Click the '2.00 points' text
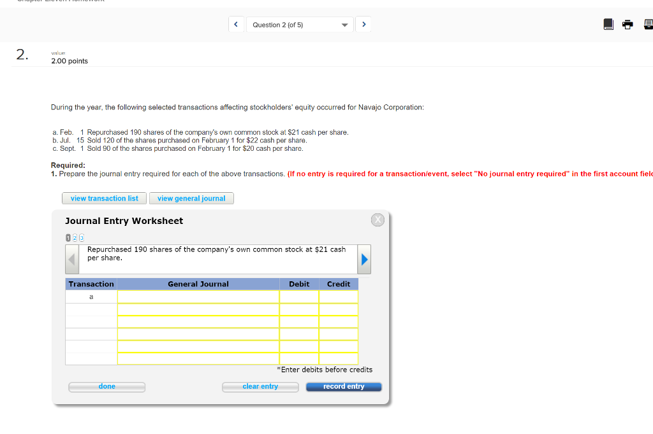This screenshot has height=434, width=653. [x=70, y=61]
